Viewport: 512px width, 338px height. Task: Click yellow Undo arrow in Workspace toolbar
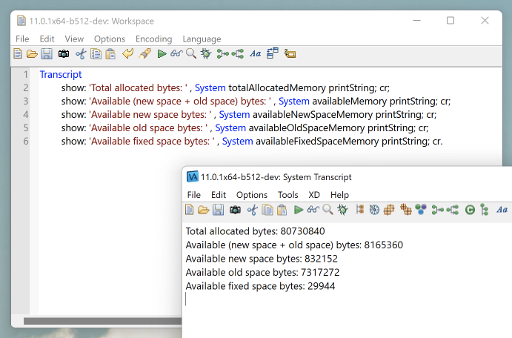127,53
